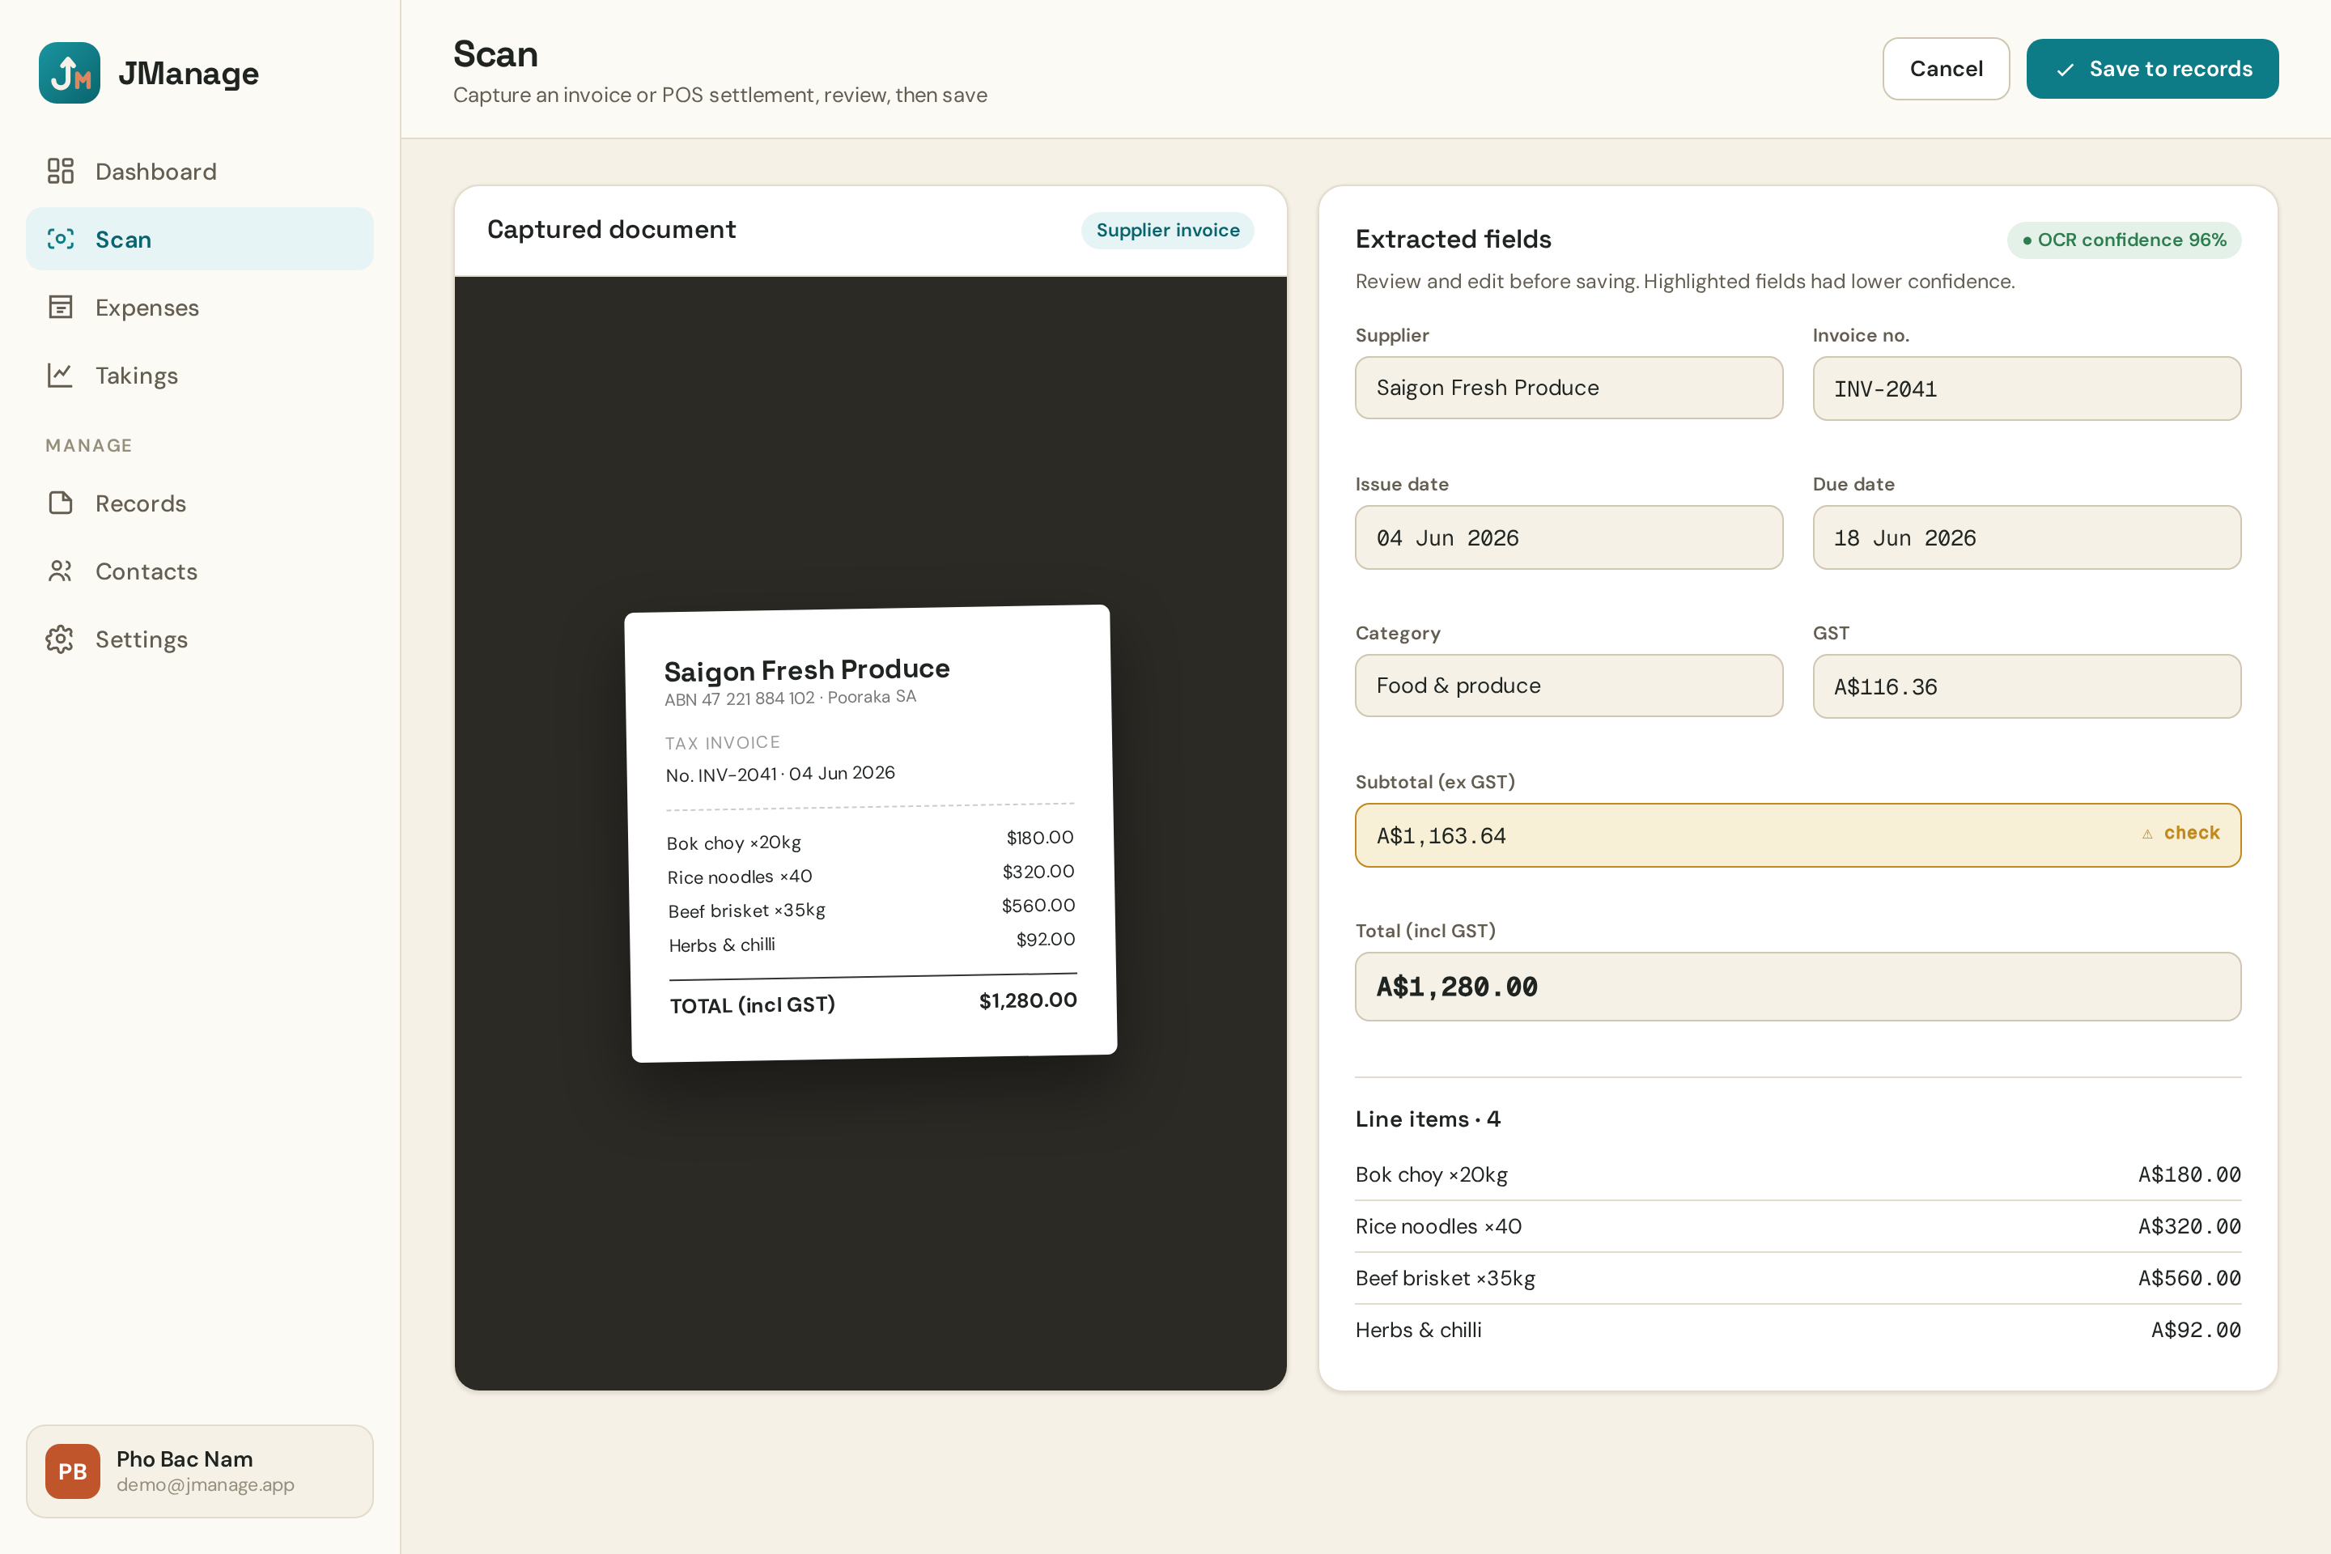This screenshot has width=2331, height=1554.
Task: Edit the Category field
Action: pyautogui.click(x=1569, y=686)
